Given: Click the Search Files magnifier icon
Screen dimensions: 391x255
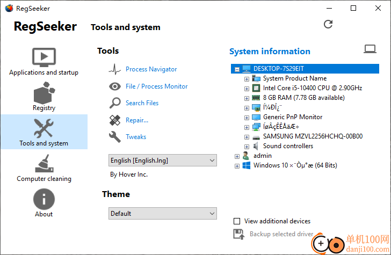Looking at the screenshot, I should tap(115, 103).
